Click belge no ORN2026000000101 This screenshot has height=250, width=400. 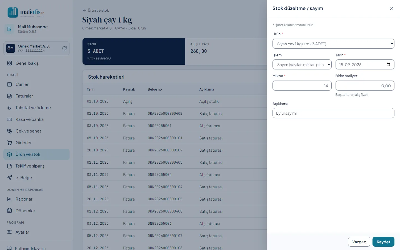point(165,138)
